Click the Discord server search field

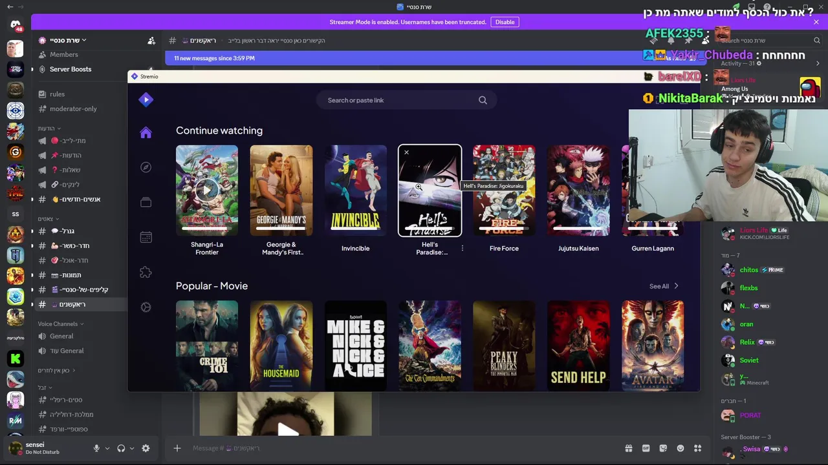pyautogui.click(x=770, y=41)
